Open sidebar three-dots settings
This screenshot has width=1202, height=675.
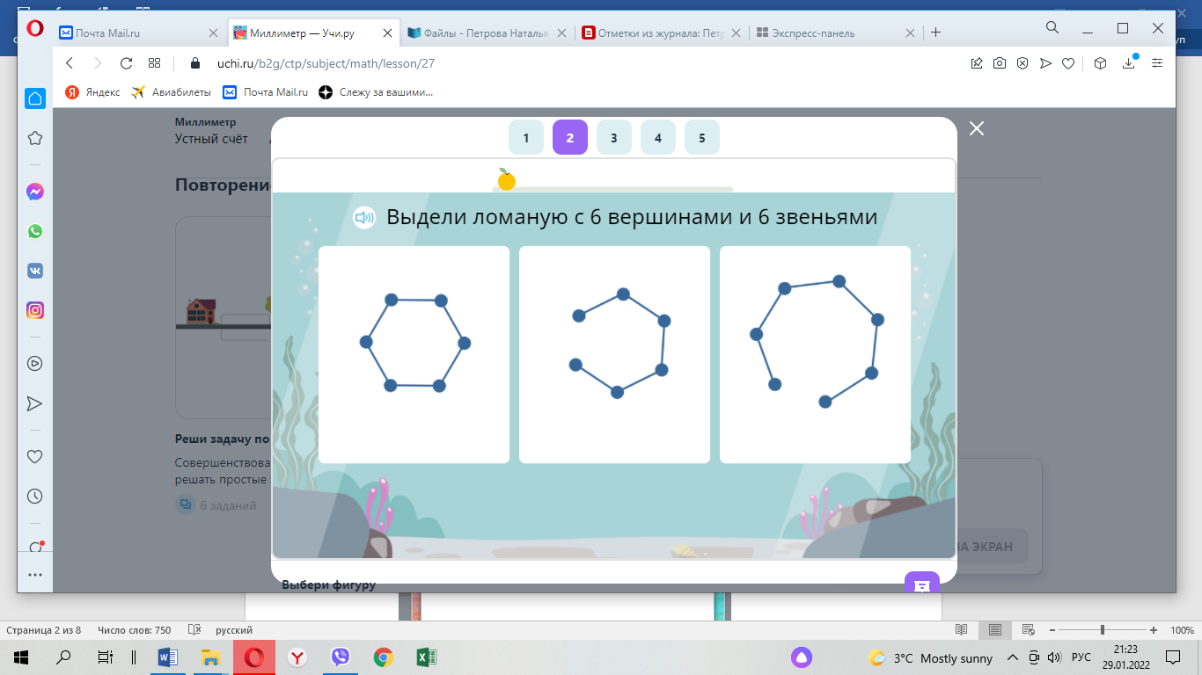[x=35, y=575]
